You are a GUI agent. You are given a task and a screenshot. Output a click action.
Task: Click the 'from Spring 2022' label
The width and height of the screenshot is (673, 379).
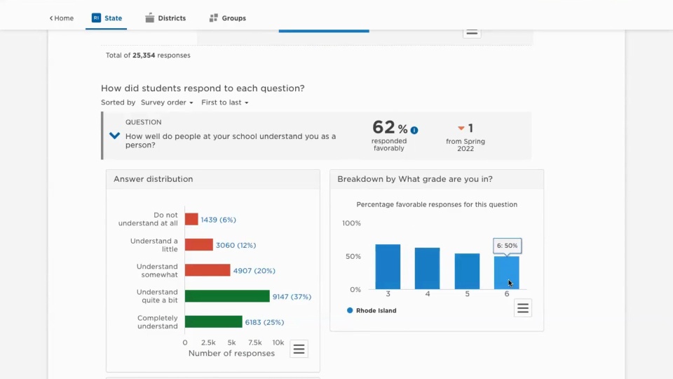point(465,145)
